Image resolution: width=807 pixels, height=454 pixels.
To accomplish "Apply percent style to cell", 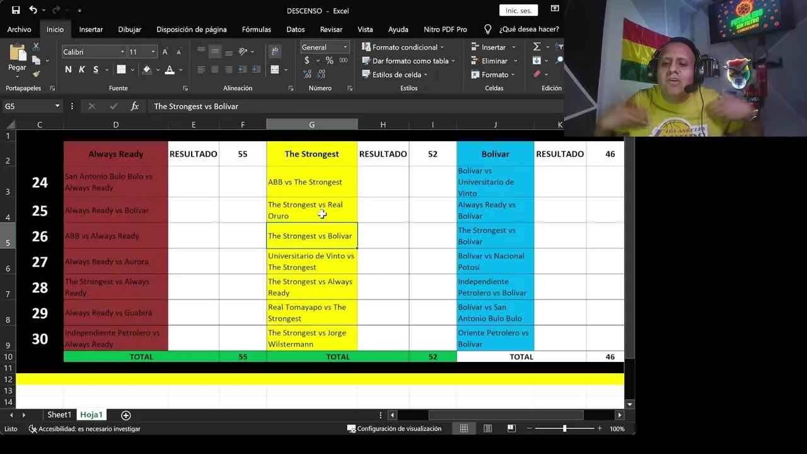I will (329, 61).
